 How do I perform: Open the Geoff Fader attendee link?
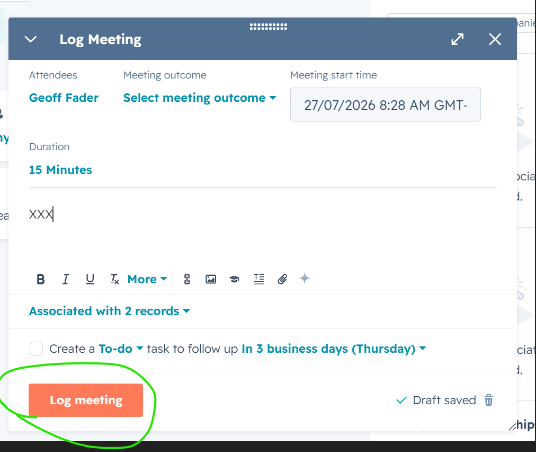tap(64, 98)
